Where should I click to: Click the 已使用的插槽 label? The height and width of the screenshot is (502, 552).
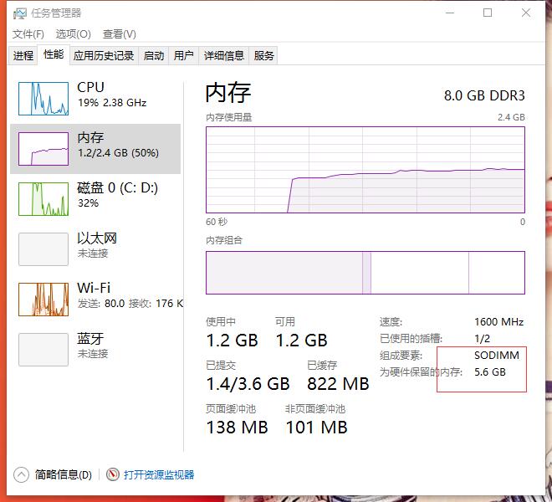pyautogui.click(x=411, y=339)
